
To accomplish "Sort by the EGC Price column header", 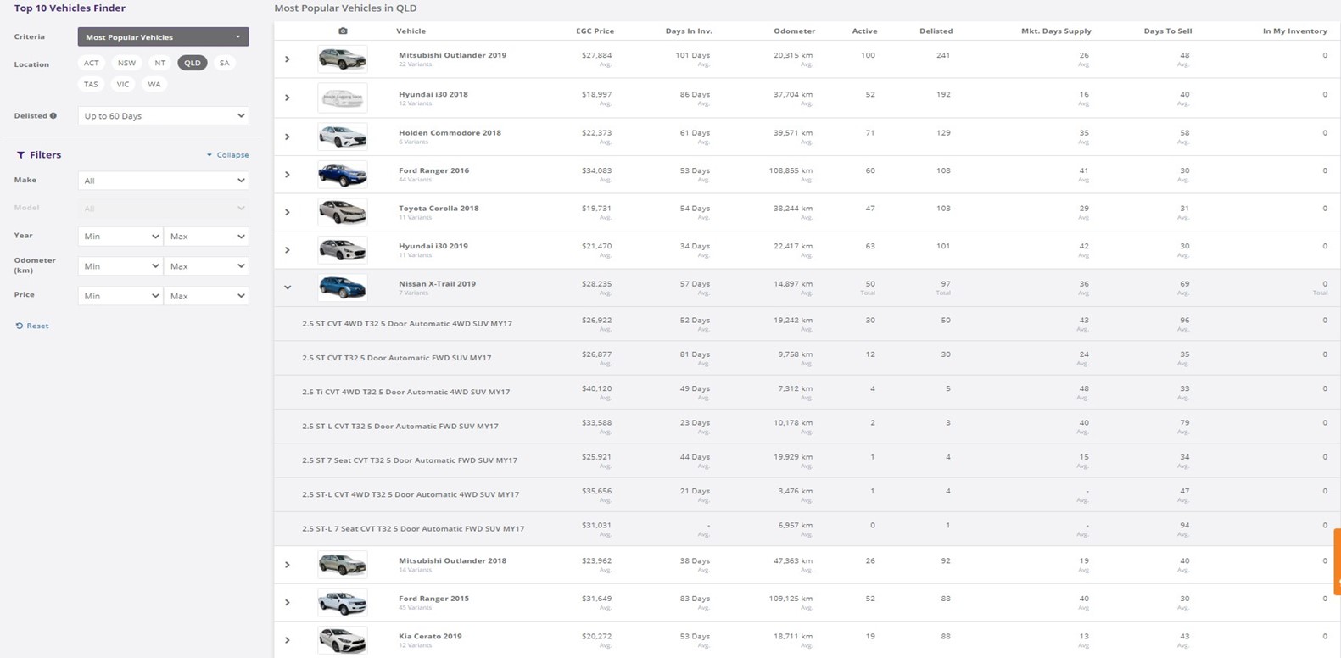I will (595, 31).
